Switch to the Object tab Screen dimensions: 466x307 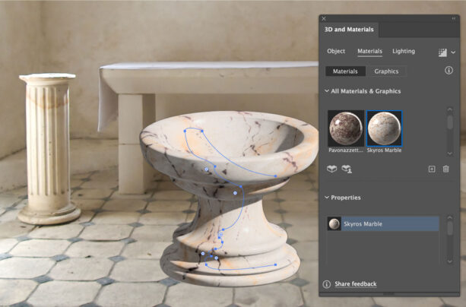[336, 52]
